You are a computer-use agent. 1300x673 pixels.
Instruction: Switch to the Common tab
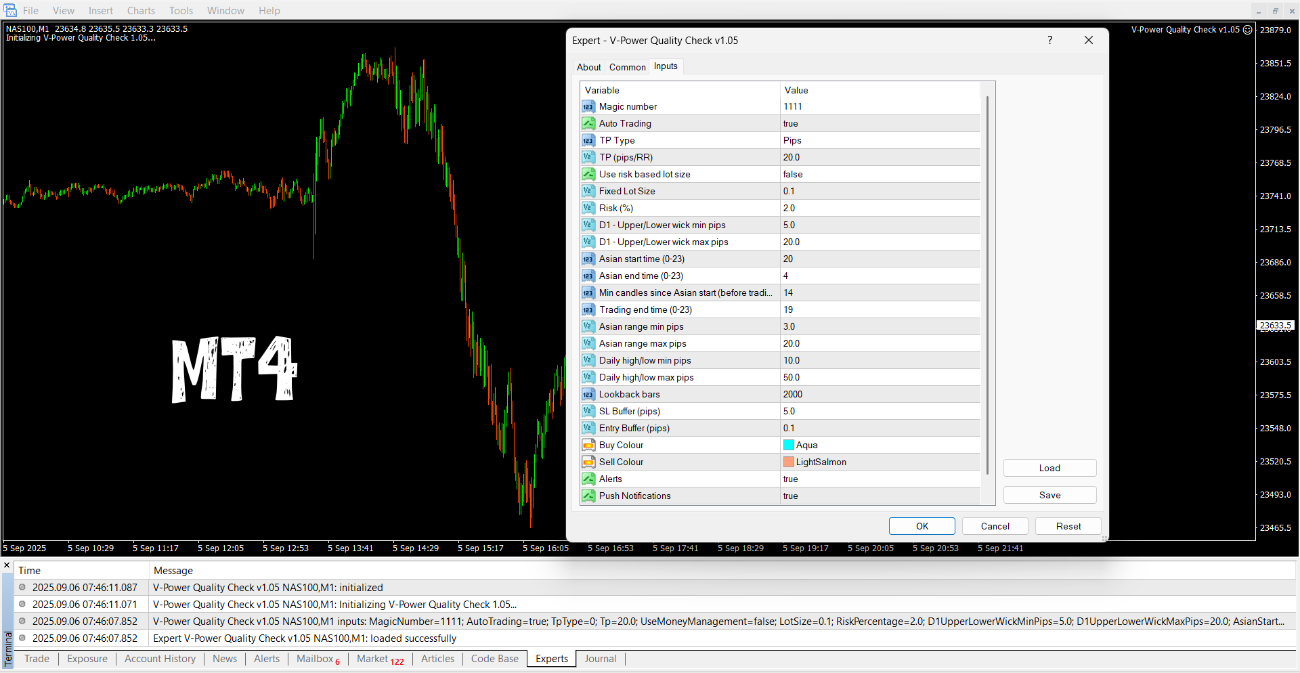627,67
